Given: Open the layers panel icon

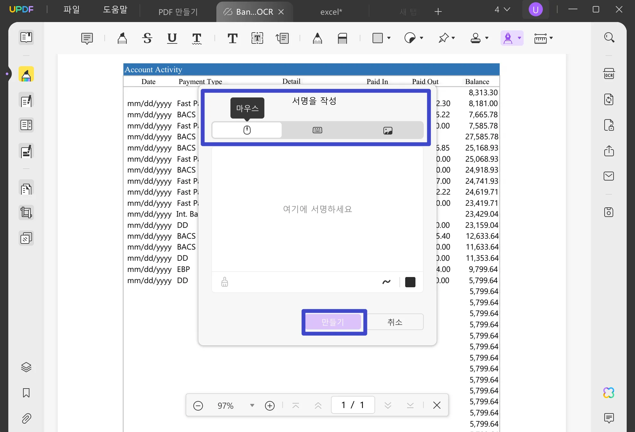Looking at the screenshot, I should point(26,367).
